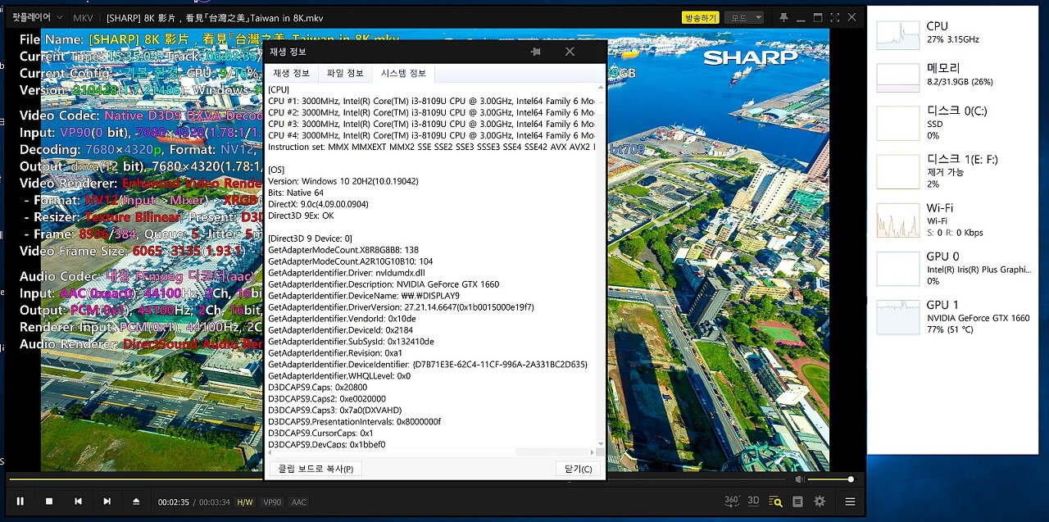Click the 'DeviceId: 0x2184' line

point(343,330)
